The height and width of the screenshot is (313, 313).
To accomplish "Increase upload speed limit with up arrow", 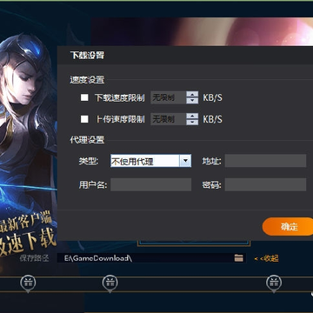I will click(x=192, y=116).
